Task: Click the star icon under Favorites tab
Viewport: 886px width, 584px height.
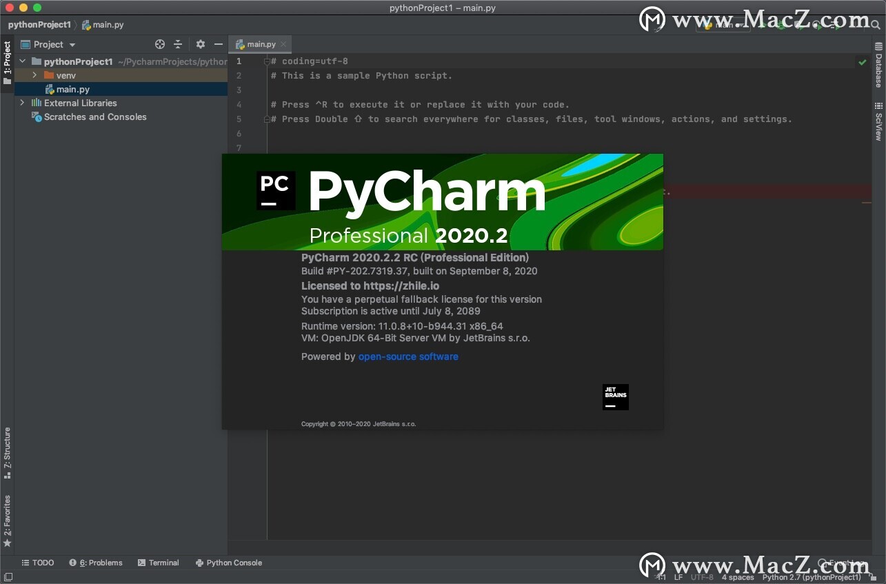Action: coord(8,543)
